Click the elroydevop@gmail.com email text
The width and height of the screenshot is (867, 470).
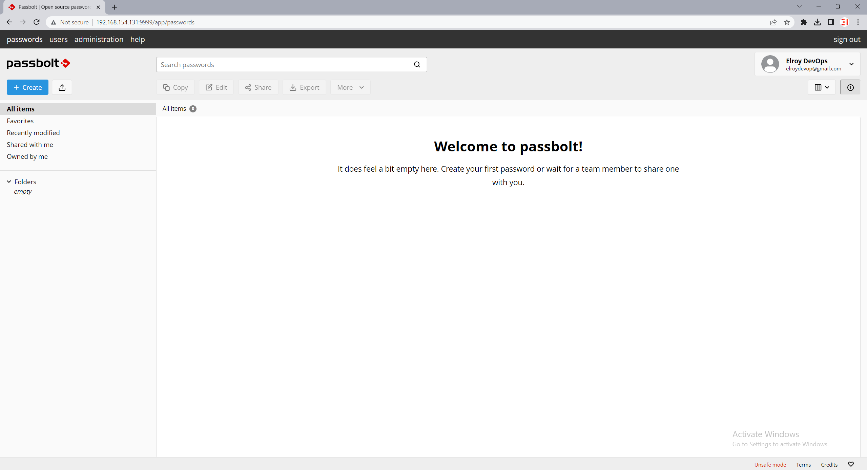coord(813,69)
